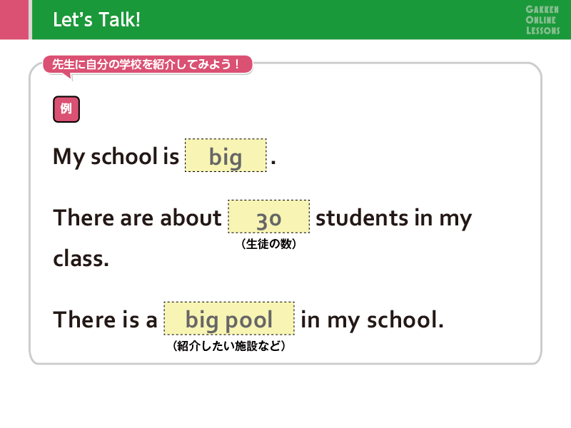Image resolution: width=571 pixels, height=428 pixels.
Task: Select the pink Japanese instruction banner
Action: click(x=148, y=64)
